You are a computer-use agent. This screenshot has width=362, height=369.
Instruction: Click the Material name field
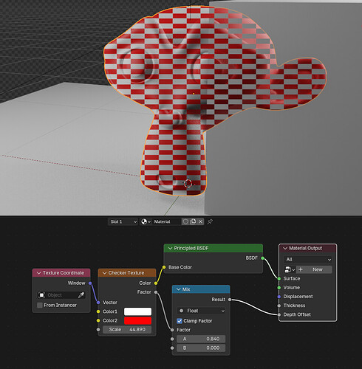click(167, 221)
